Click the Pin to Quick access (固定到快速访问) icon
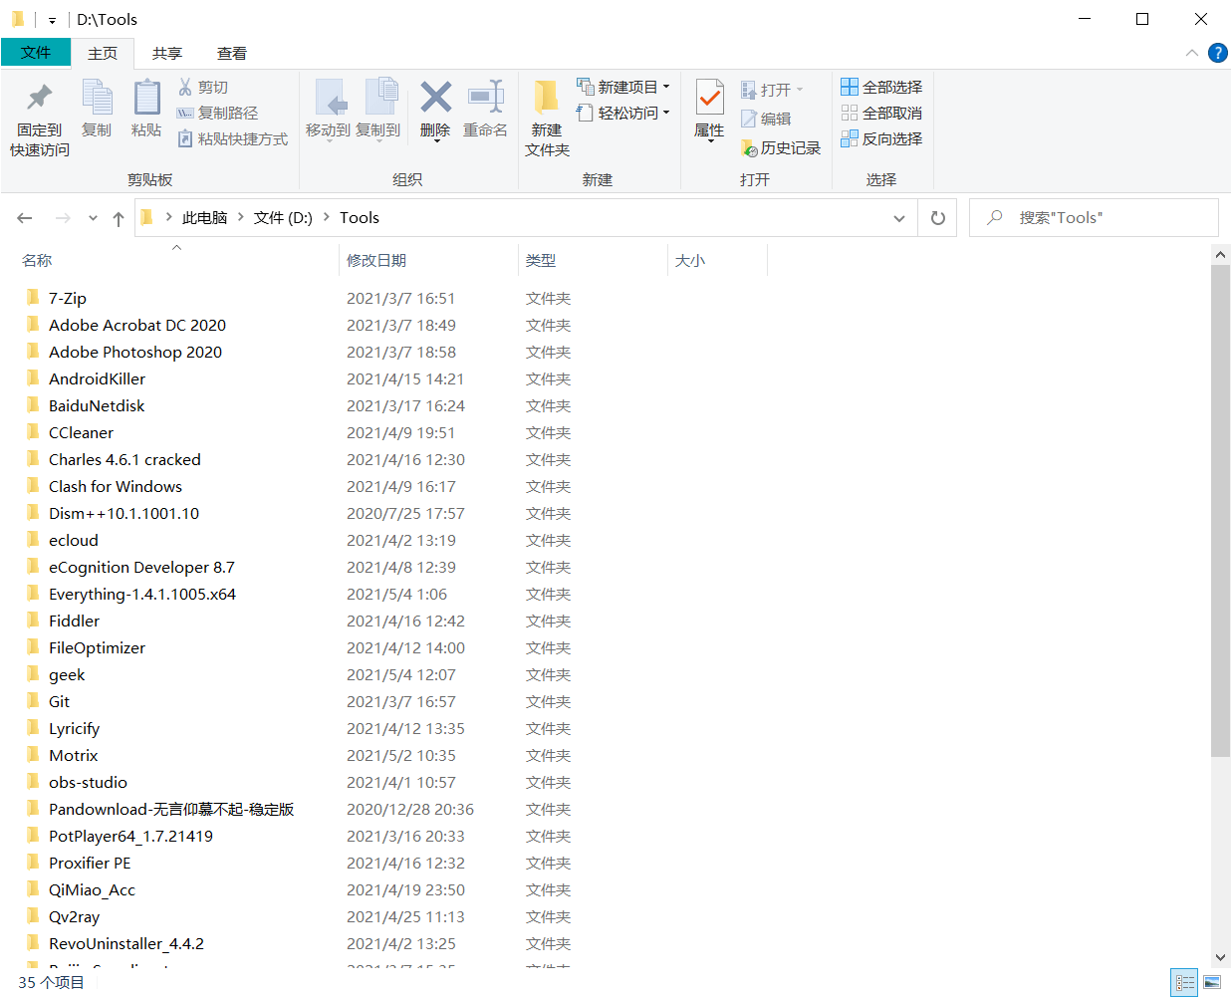1232x998 pixels. click(x=40, y=98)
